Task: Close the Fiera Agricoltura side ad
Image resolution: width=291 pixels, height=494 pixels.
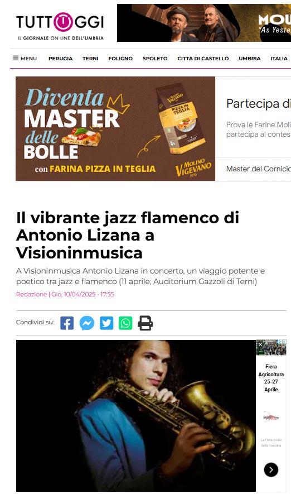Action: click(x=260, y=344)
